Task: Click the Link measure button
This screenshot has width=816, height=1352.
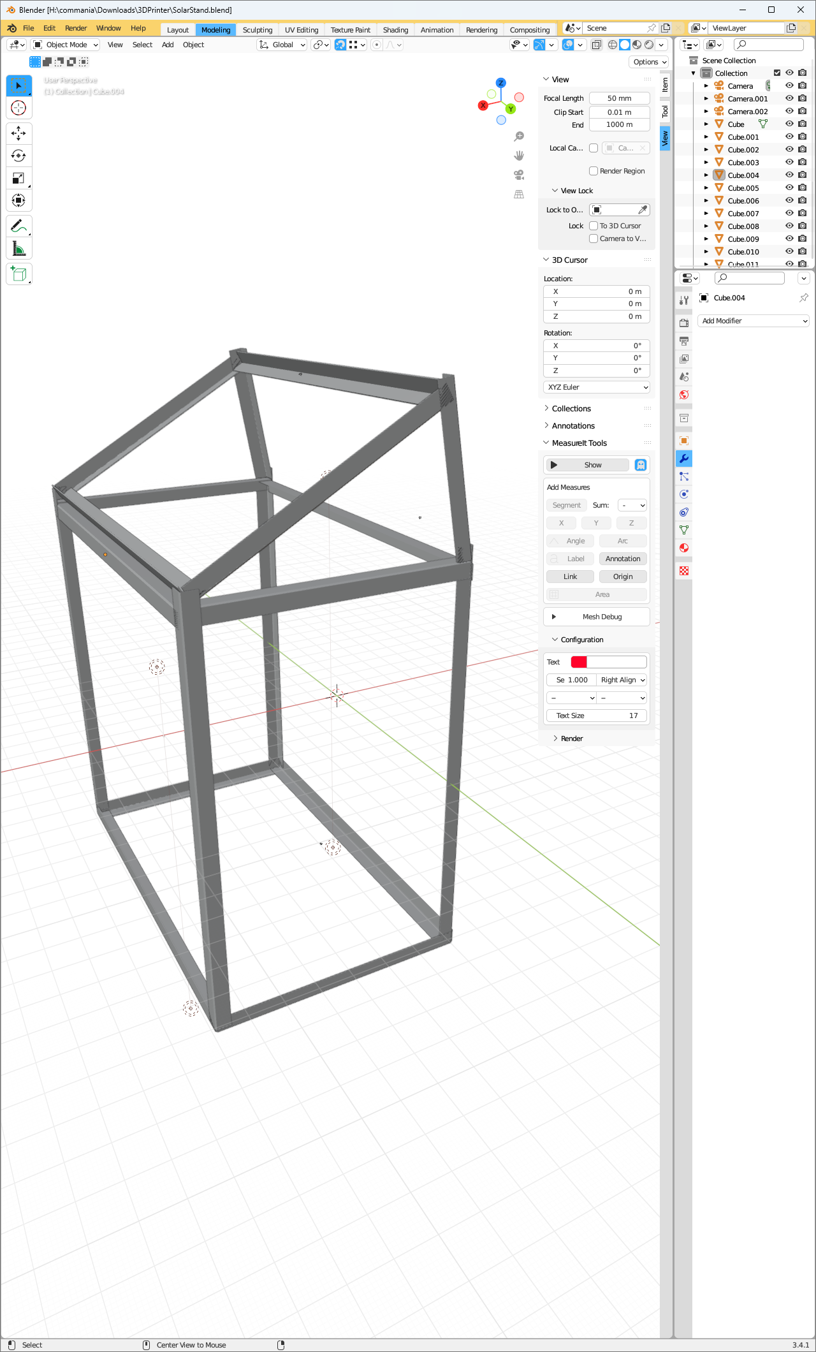Action: 570,577
